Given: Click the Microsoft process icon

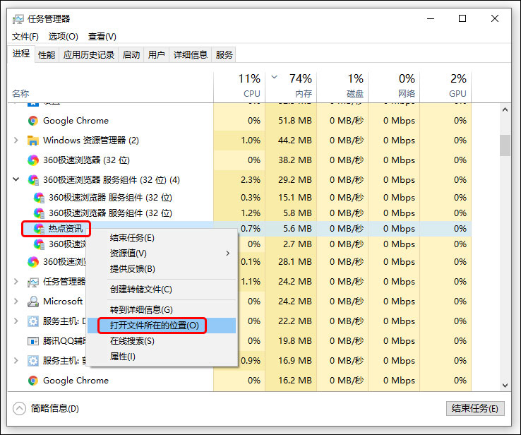Looking at the screenshot, I should 33,302.
